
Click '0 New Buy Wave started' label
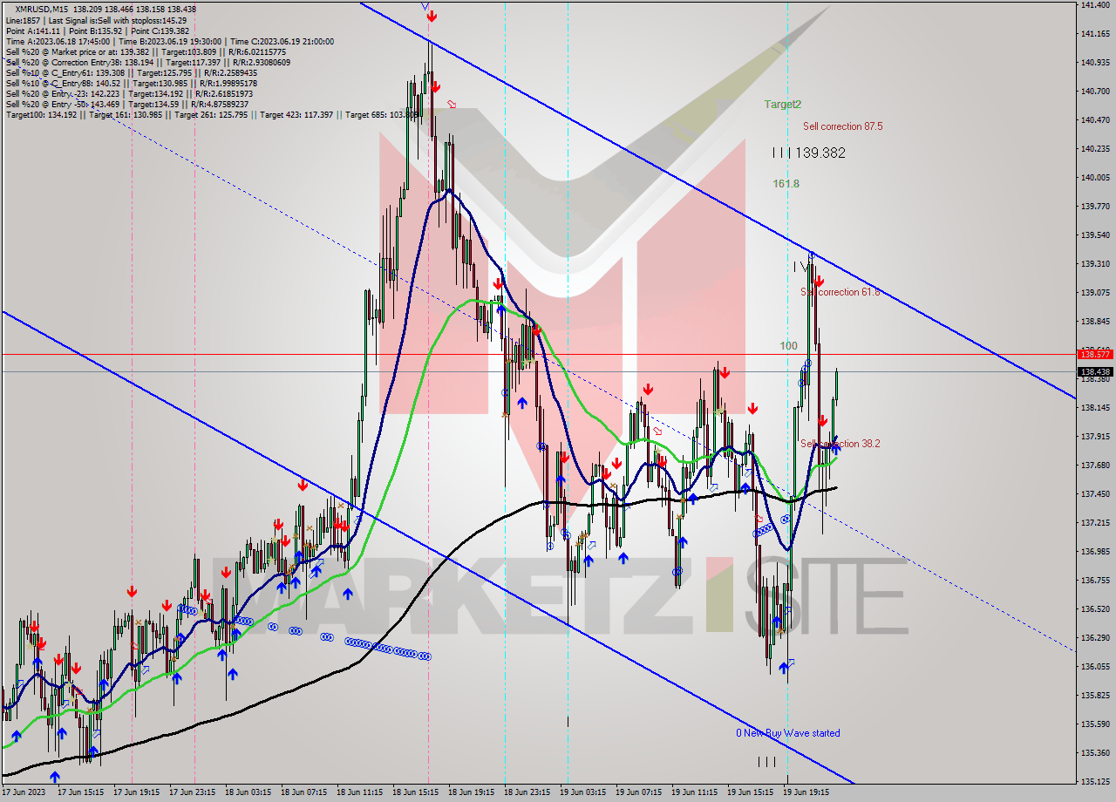click(788, 733)
